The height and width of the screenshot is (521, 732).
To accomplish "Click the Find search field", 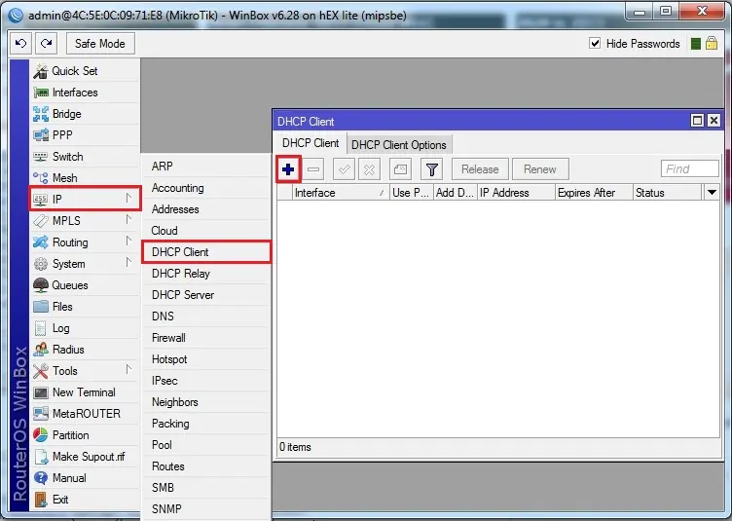I will point(689,169).
